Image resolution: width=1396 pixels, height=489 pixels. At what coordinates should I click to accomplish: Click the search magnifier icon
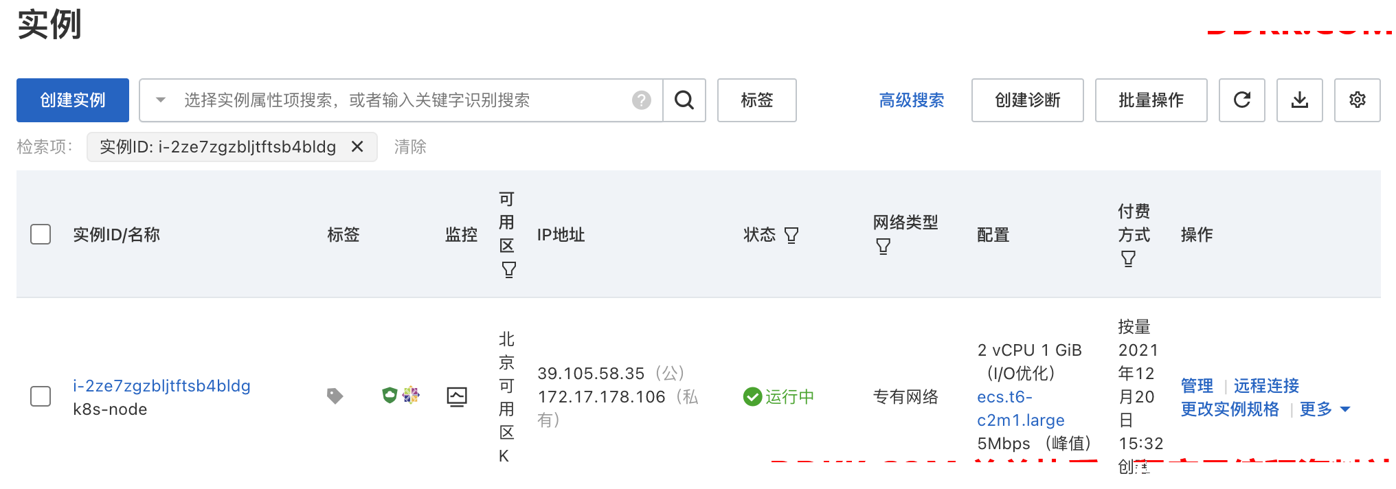[684, 100]
